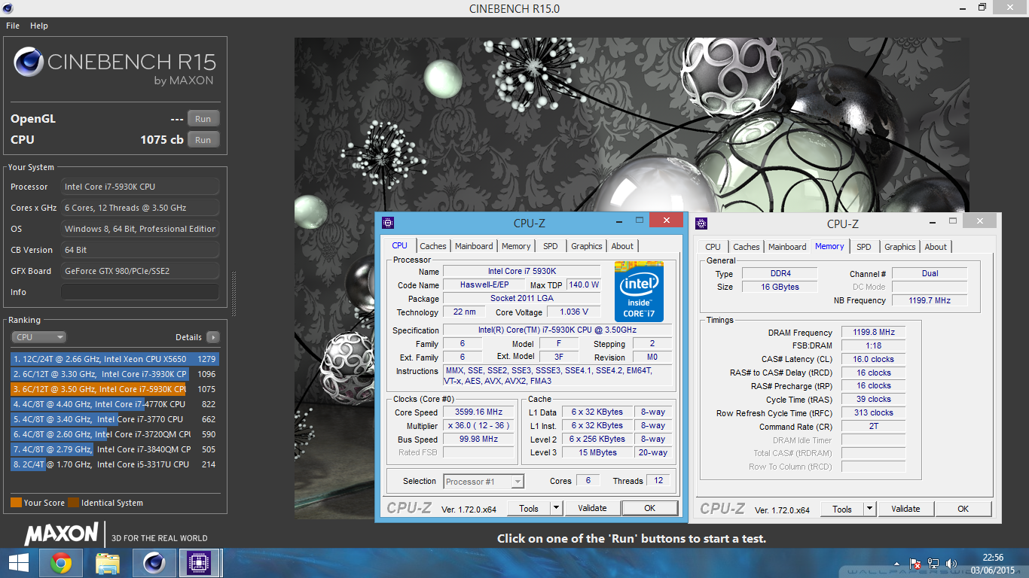The width and height of the screenshot is (1029, 578).
Task: Switch to Mainboard tab in right CPU-Z
Action: 787,247
